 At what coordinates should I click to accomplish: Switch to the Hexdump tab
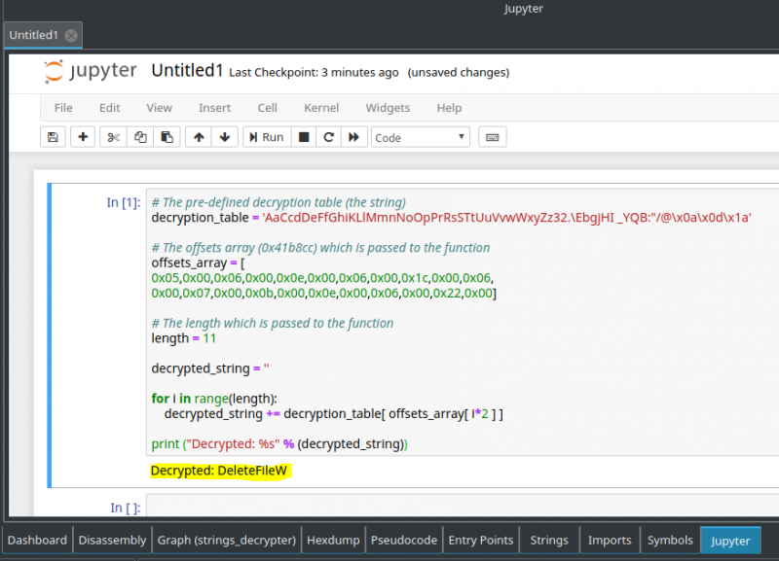pyautogui.click(x=332, y=540)
